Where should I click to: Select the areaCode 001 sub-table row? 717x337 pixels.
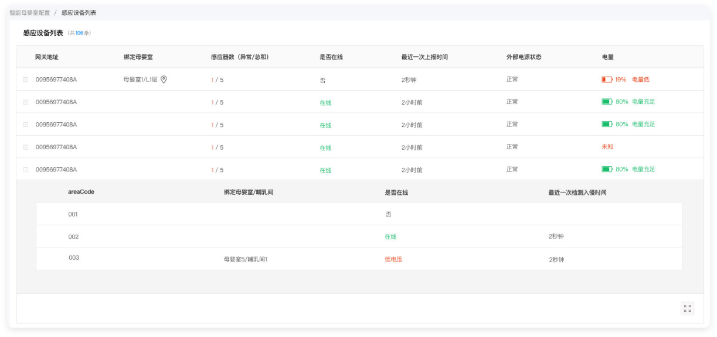pyautogui.click(x=73, y=214)
